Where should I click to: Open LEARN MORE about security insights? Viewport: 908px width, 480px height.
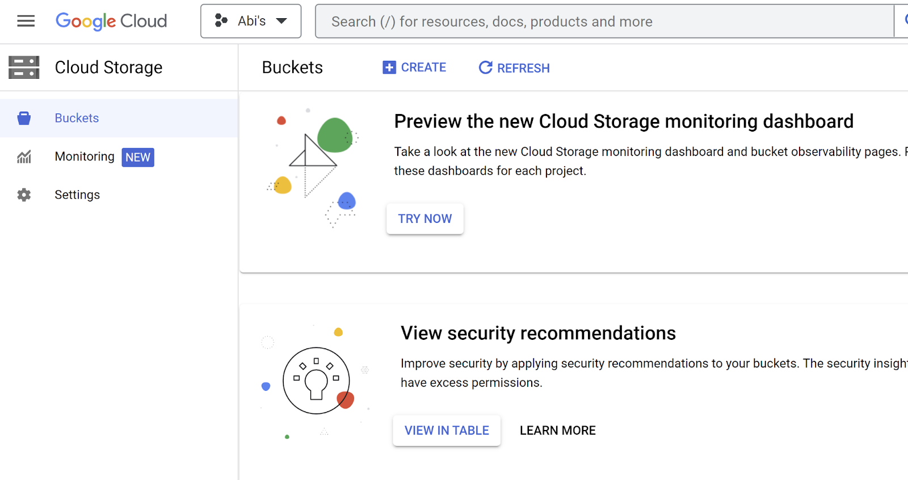(x=557, y=430)
